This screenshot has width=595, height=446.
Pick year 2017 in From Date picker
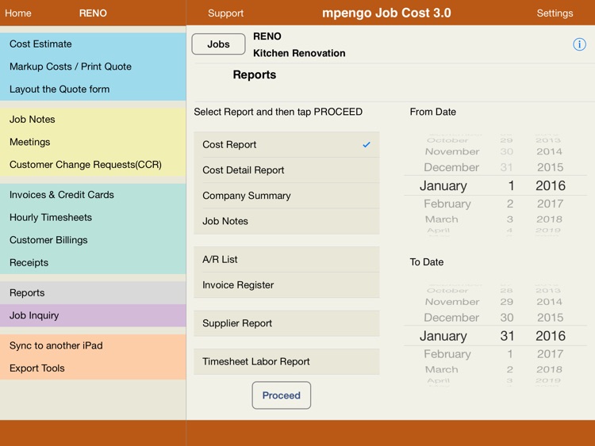coord(550,204)
